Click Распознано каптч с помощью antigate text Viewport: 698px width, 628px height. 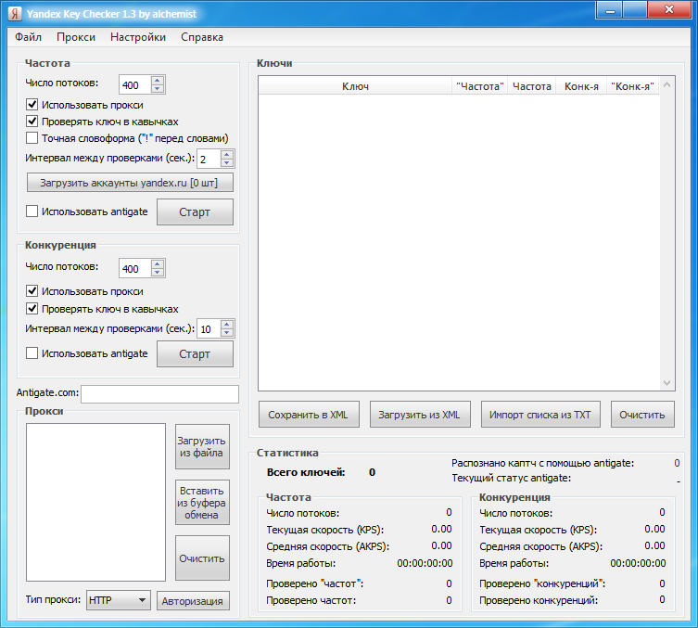point(542,463)
